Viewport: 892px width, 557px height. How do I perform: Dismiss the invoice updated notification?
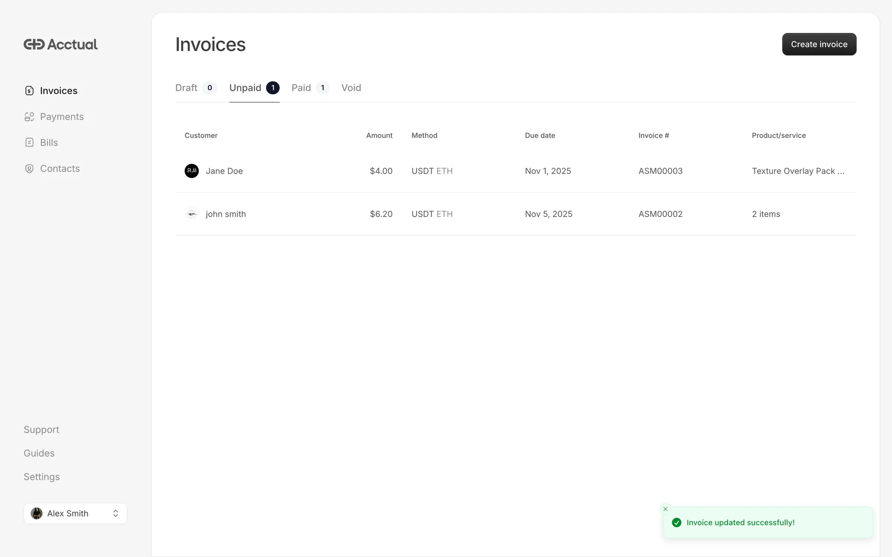pos(665,509)
